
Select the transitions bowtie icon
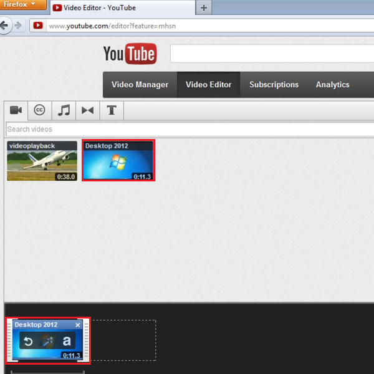[87, 110]
